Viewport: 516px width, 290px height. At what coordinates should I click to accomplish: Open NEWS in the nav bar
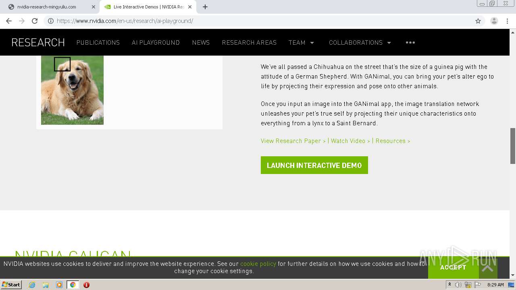tap(201, 42)
